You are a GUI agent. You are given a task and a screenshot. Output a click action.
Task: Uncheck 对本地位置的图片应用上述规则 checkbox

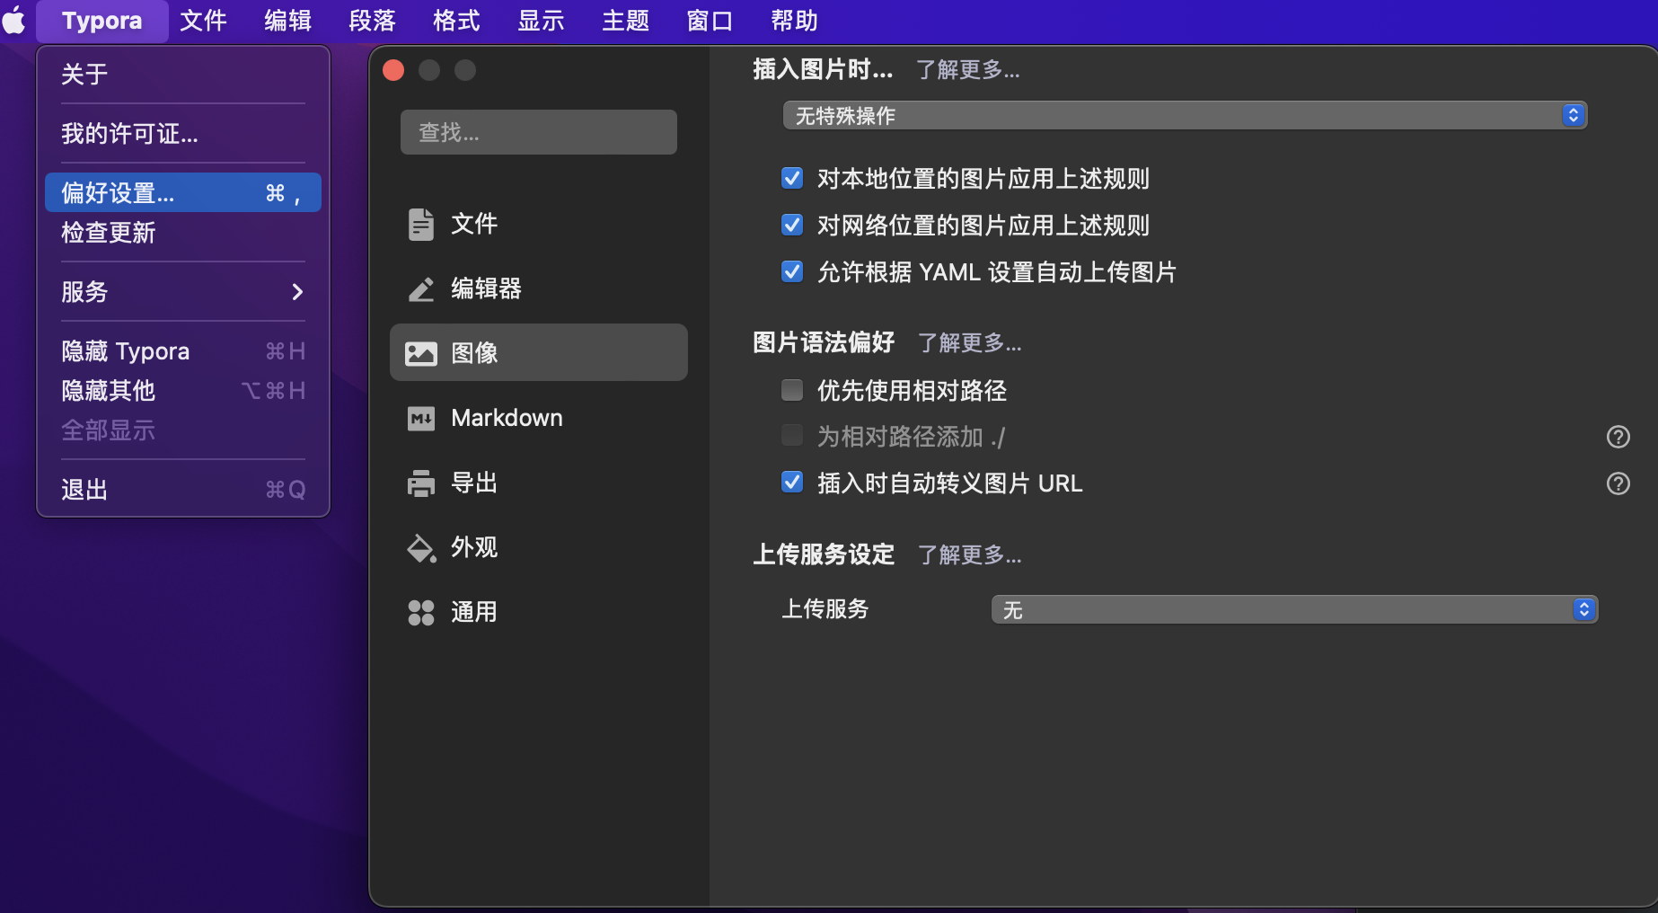(x=792, y=178)
